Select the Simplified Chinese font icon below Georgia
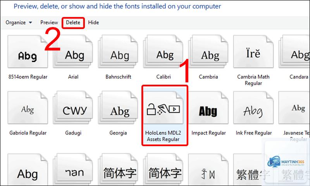Viewport: 310px width, 186px height. click(x=118, y=170)
